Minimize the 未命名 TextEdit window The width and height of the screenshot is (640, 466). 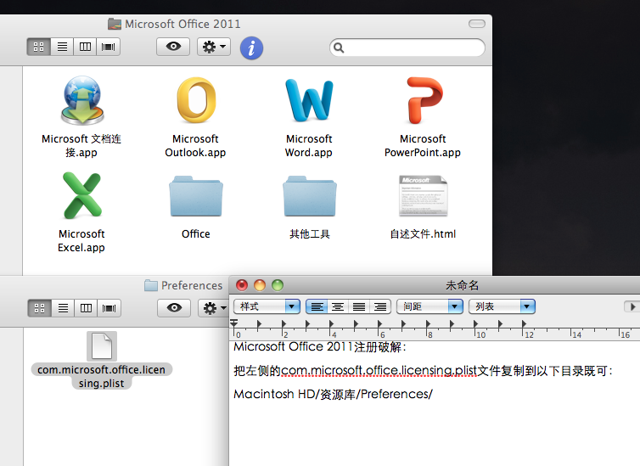(x=260, y=285)
